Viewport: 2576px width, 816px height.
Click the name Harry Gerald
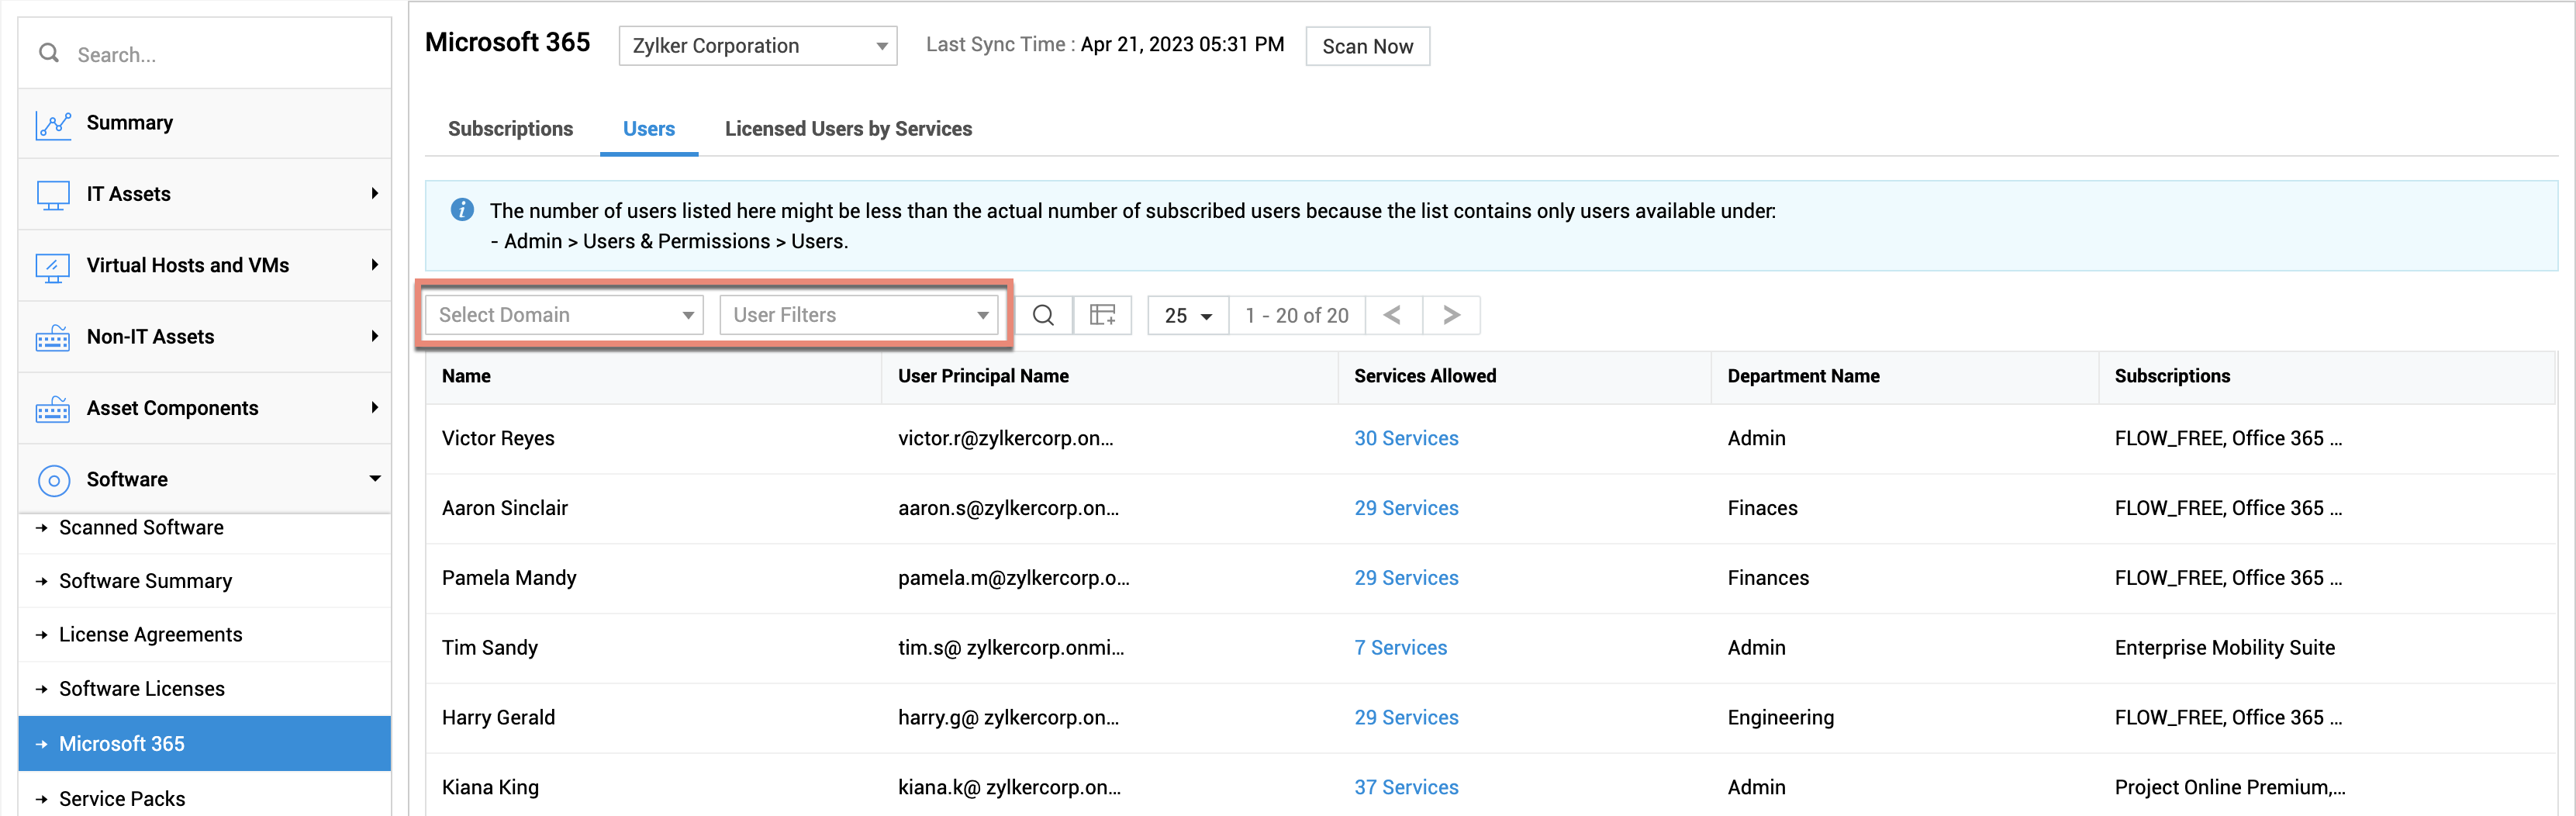click(x=498, y=718)
